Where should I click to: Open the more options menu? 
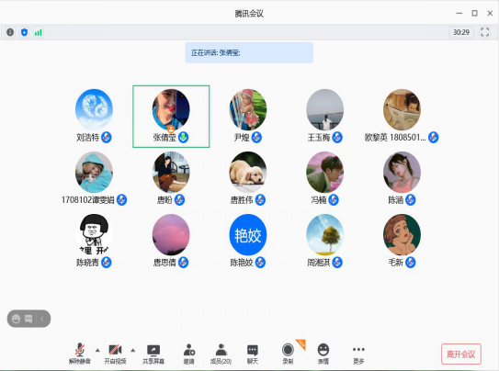coord(358,354)
